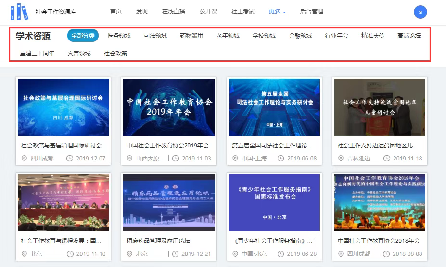
Task: Filter by 药物滥用 category
Action: tap(191, 36)
